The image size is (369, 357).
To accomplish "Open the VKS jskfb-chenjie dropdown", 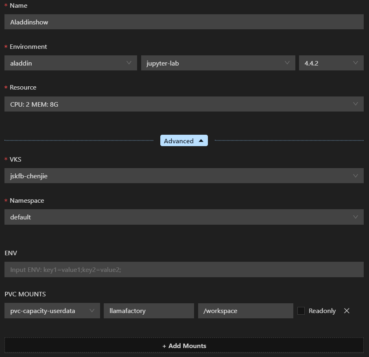I will [184, 176].
